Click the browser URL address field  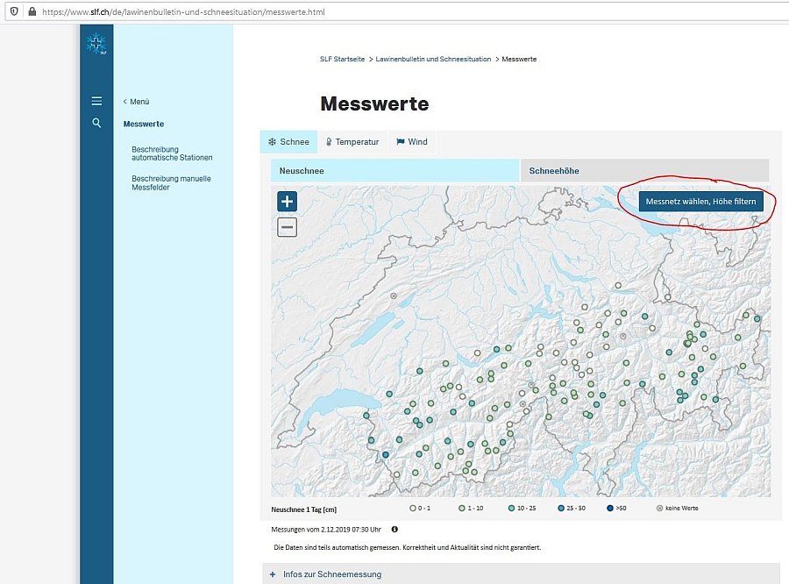point(351,12)
